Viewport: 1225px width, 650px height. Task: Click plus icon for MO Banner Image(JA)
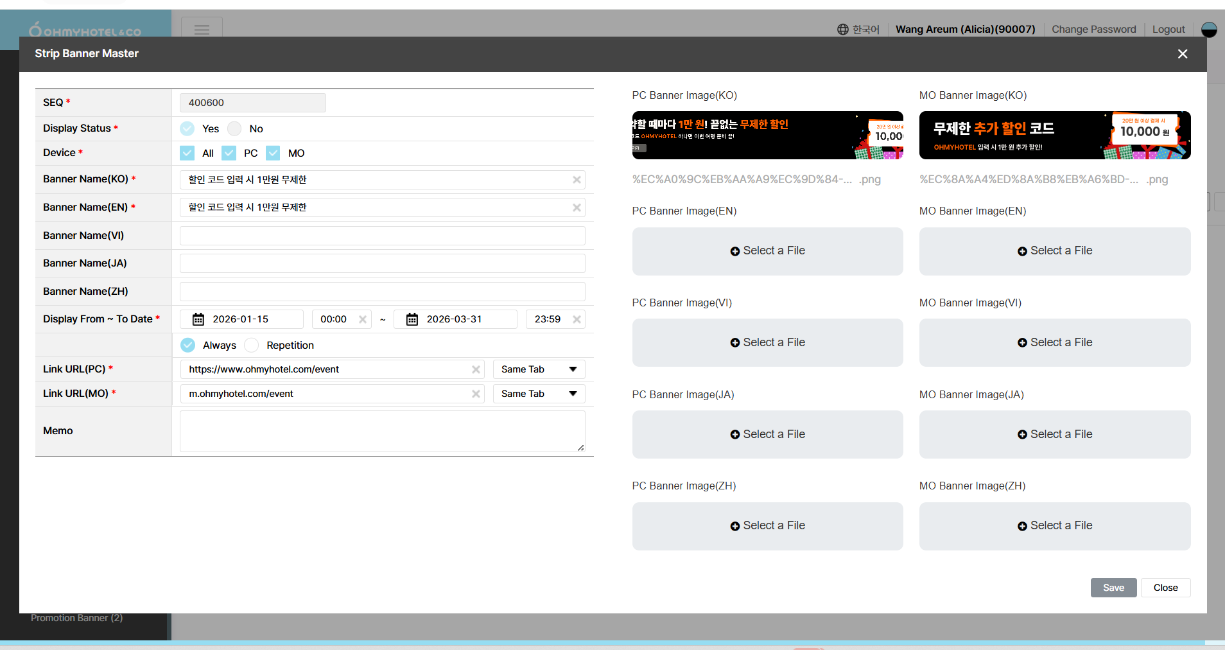point(1022,435)
